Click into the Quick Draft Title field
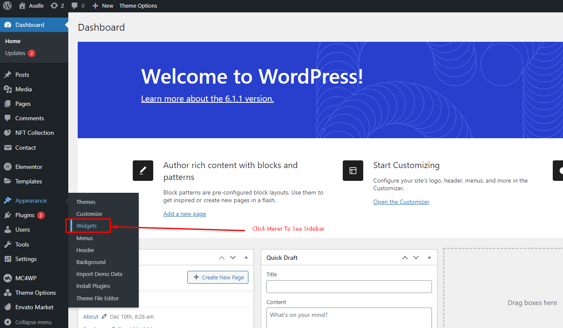 (349, 287)
